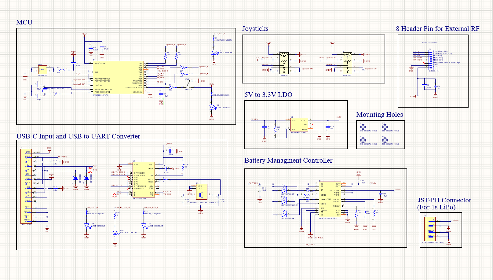
Task: Select the Joystick1_SW pushbutton contact
Action: [x=284, y=69]
